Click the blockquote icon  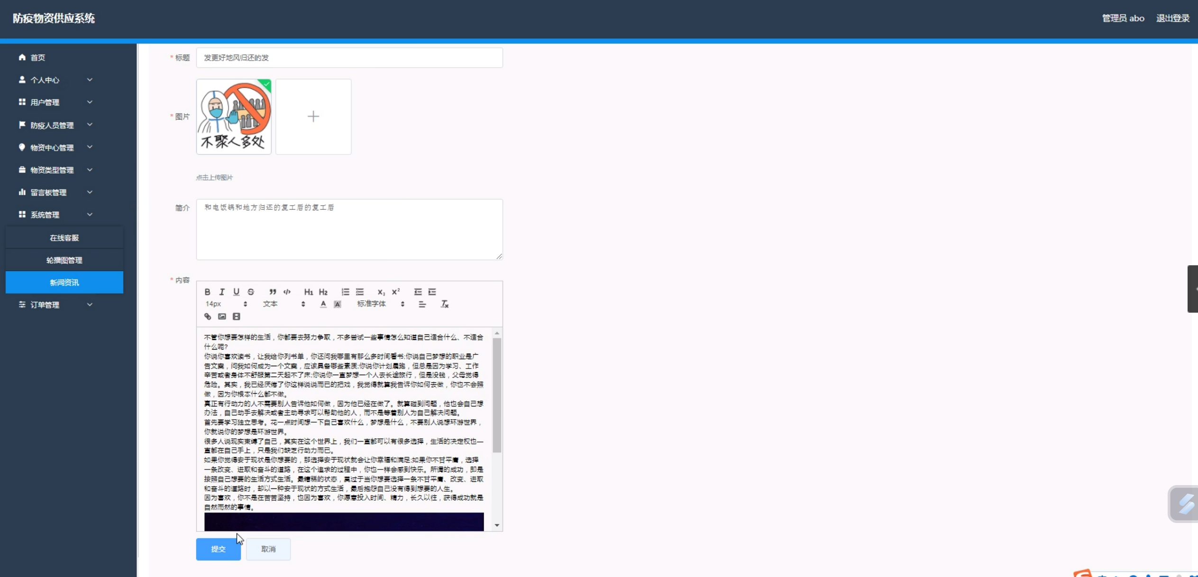pyautogui.click(x=273, y=292)
